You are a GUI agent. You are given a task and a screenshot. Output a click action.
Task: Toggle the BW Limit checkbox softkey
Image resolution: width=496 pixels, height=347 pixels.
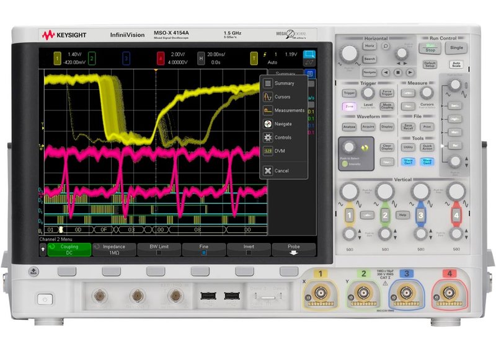[159, 249]
